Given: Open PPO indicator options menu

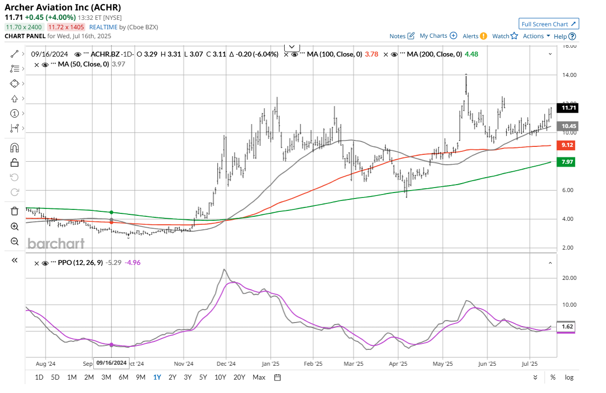Looking at the screenshot, I should coord(54,262).
